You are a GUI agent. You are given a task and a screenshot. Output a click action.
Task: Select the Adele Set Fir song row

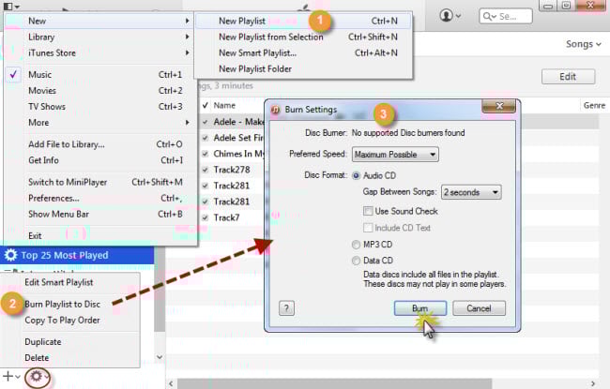coord(238,138)
